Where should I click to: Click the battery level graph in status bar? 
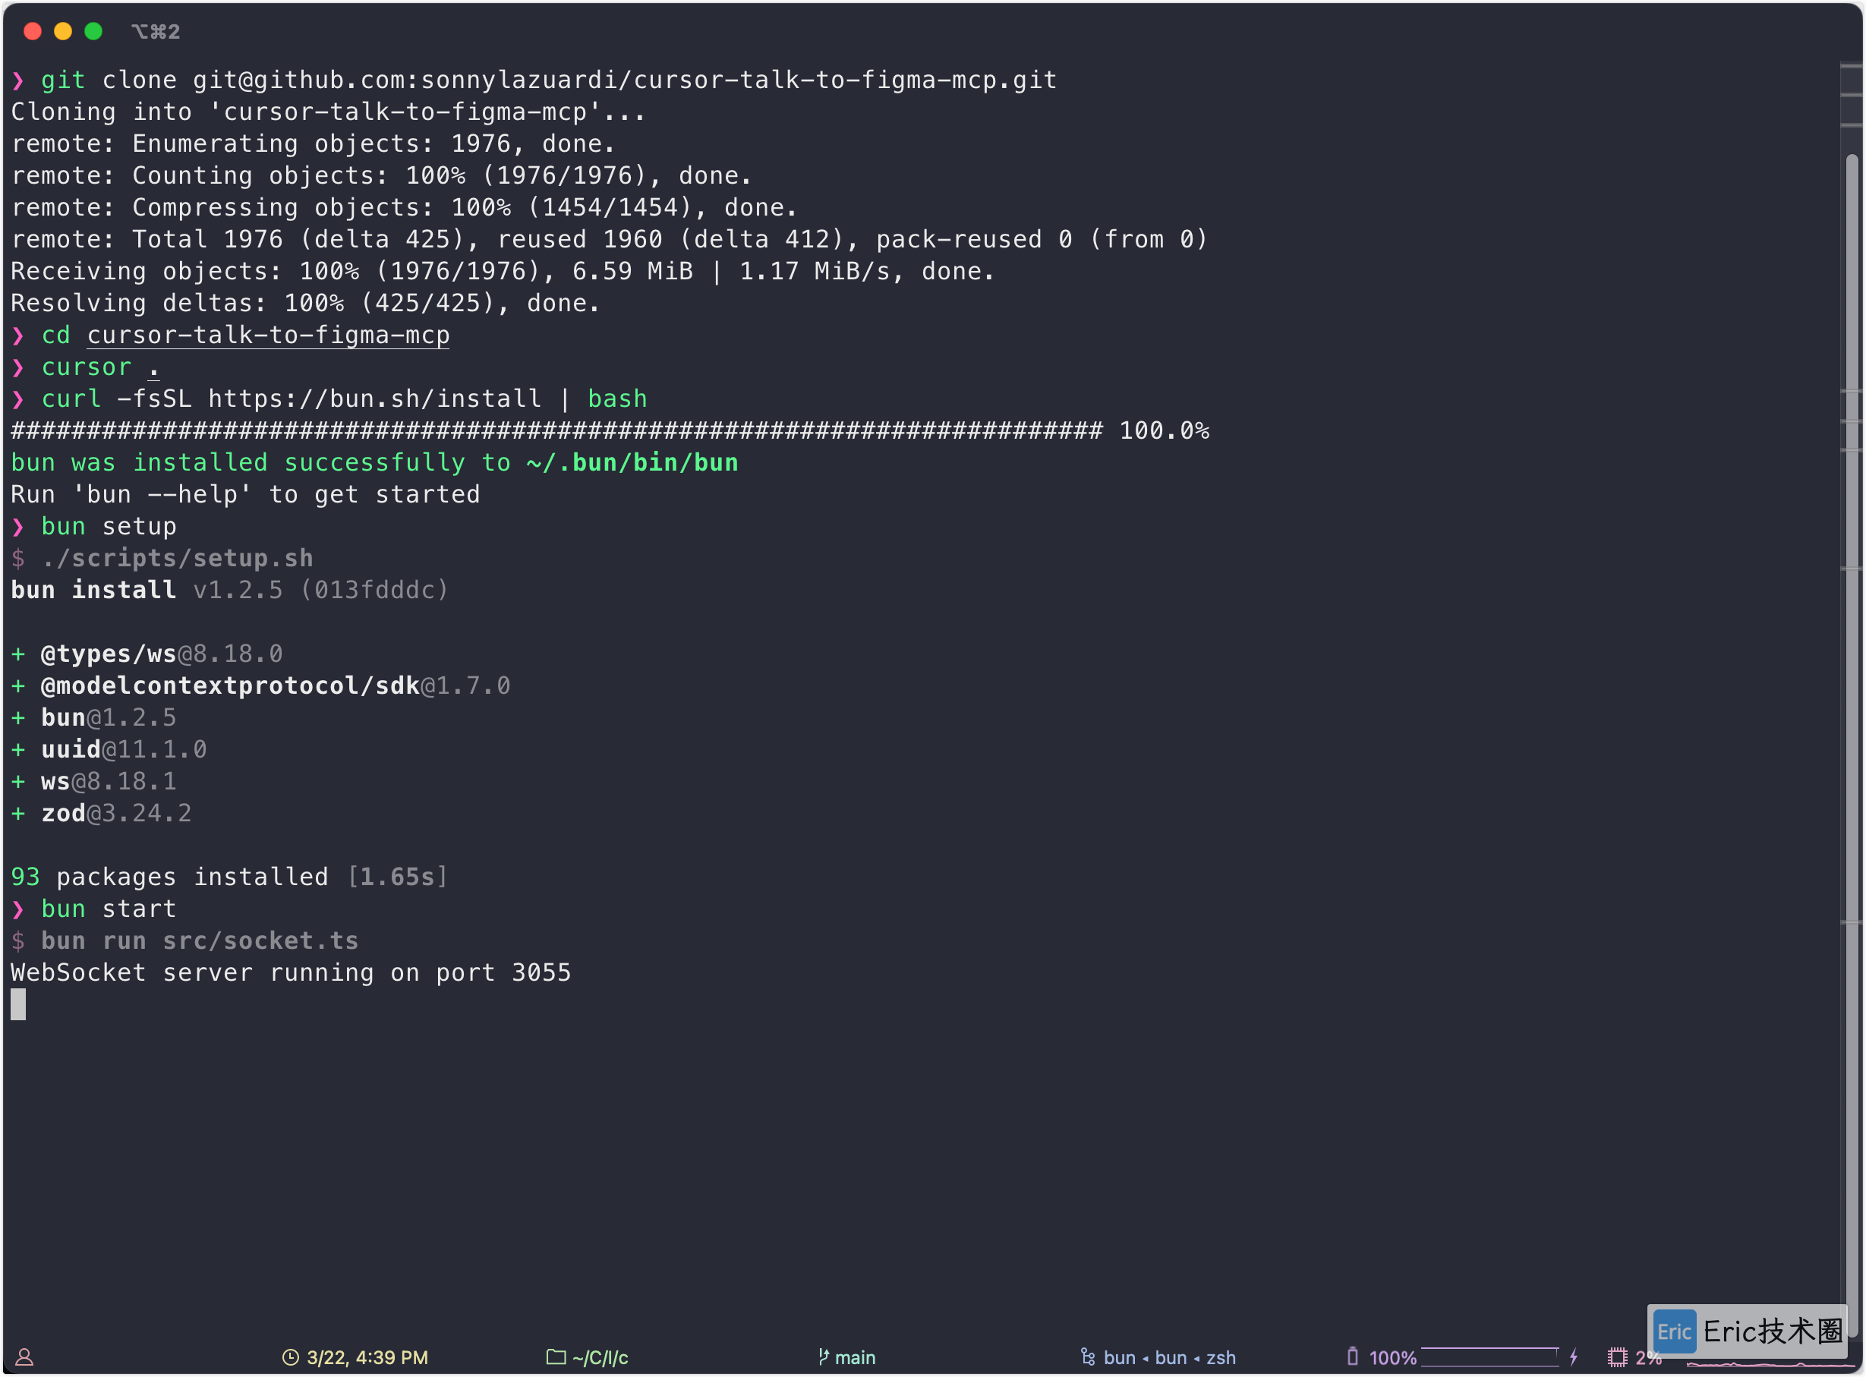pyautogui.click(x=1489, y=1357)
